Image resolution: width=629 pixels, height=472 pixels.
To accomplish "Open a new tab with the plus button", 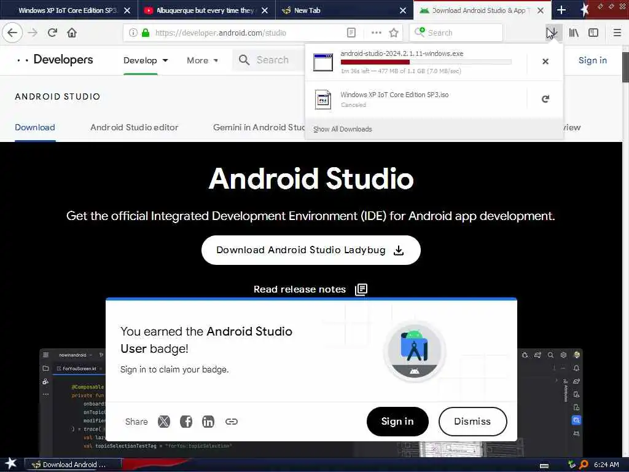I will pyautogui.click(x=561, y=10).
